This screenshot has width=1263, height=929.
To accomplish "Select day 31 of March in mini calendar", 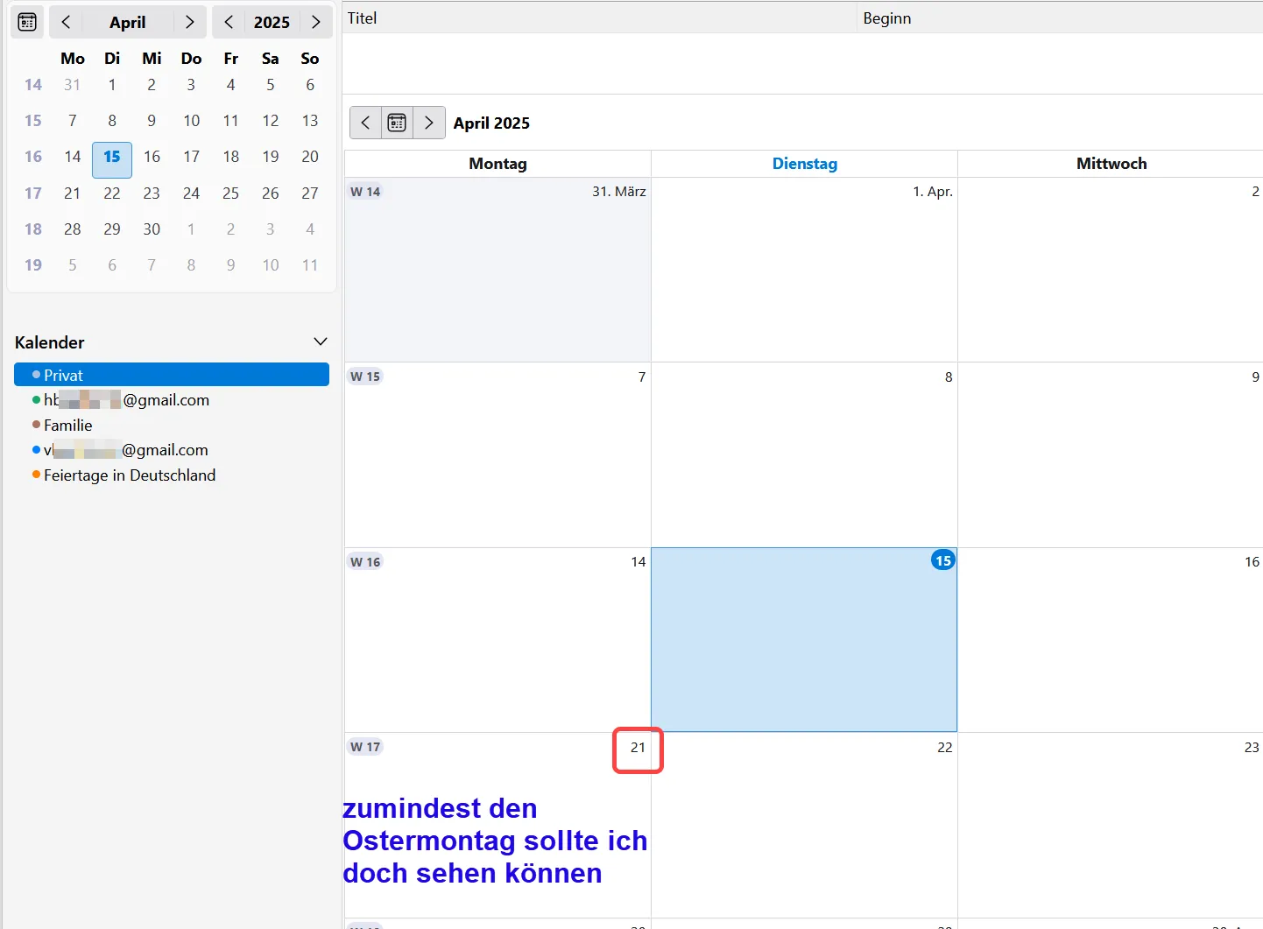I will tap(73, 85).
